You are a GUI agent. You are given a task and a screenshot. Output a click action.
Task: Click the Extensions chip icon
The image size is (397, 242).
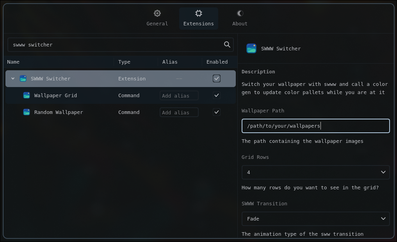coord(199,13)
